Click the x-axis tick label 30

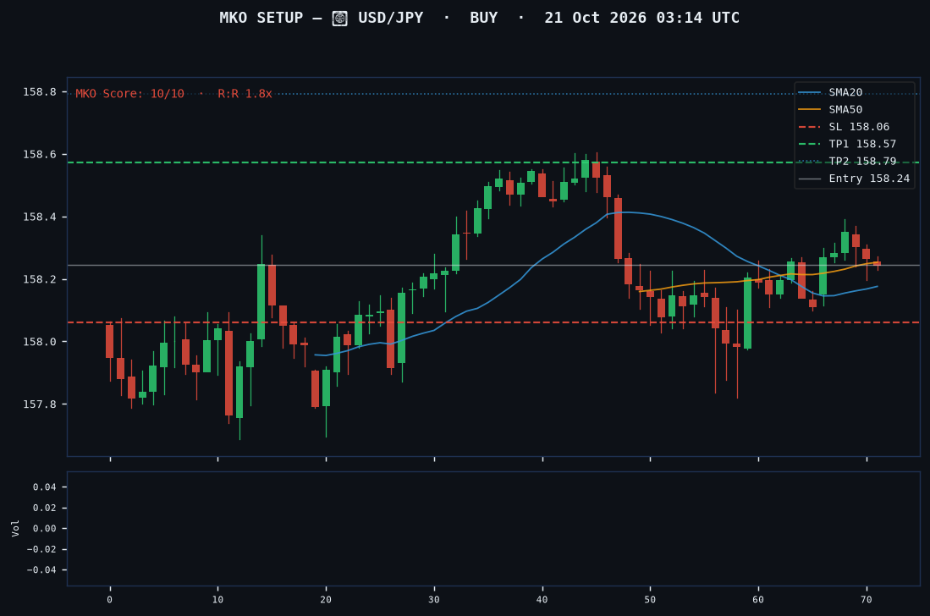pyautogui.click(x=434, y=599)
